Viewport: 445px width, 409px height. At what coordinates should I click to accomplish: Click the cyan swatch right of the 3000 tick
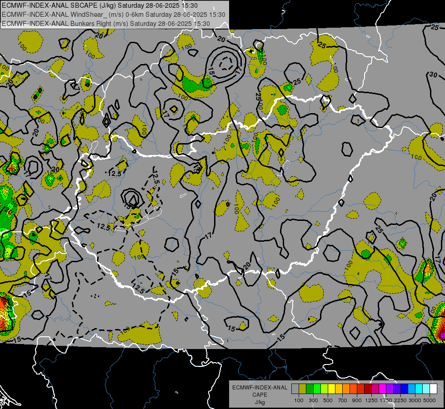pos(419,389)
